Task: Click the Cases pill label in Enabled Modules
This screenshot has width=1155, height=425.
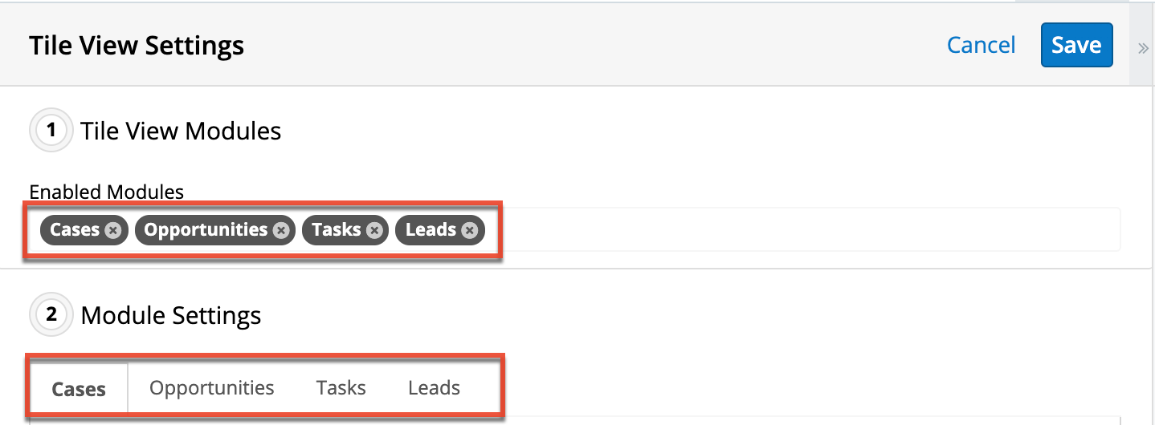Action: 75,230
